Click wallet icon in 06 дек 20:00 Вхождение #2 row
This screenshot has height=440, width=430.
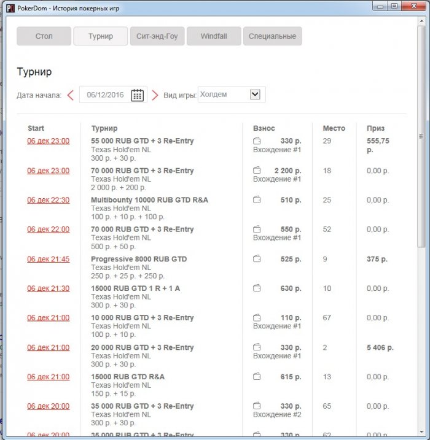[257, 406]
